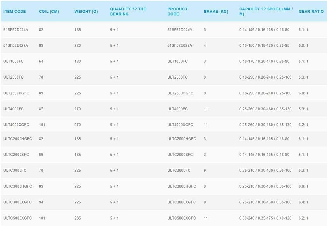Image resolution: width=327 pixels, height=226 pixels.
Task: Select the 6.4: 1 gear ratio cell
Action: (303, 202)
